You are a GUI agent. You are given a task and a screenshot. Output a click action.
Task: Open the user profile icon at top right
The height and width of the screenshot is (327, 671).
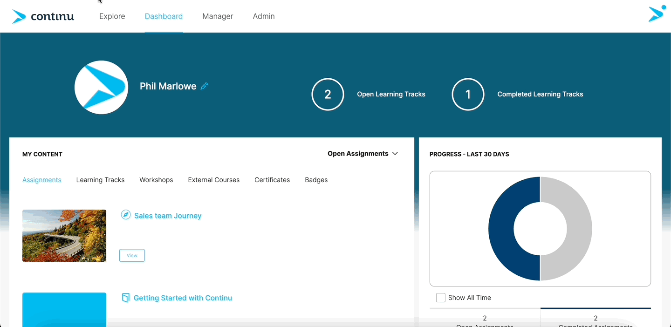[x=657, y=14]
